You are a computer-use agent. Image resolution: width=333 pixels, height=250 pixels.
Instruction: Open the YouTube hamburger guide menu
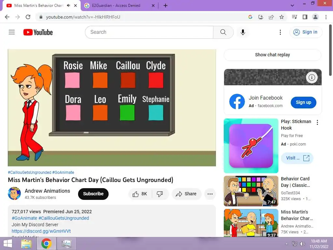[12, 32]
